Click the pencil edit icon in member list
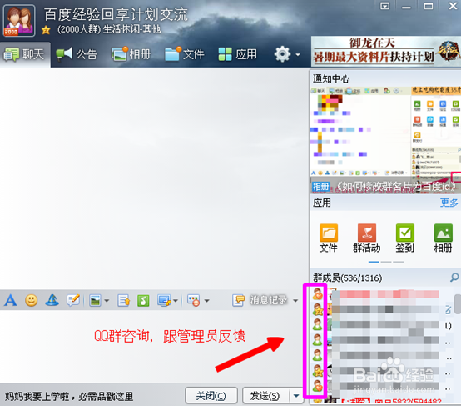This screenshot has width=461, height=406. (448, 309)
